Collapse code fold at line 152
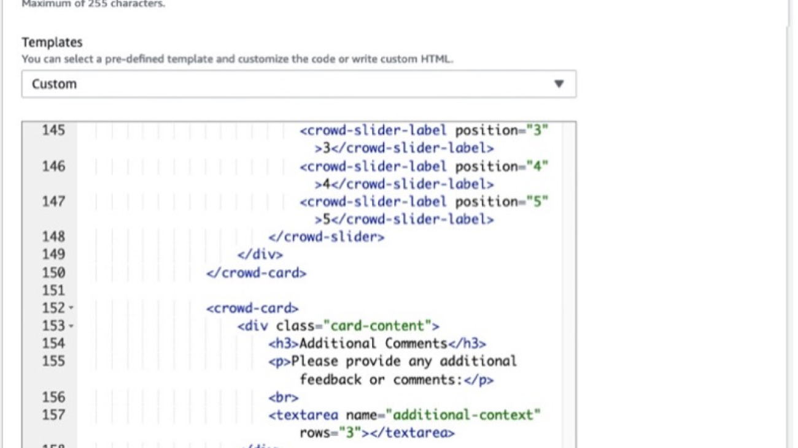Viewport: 798px width, 448px height. 71,308
